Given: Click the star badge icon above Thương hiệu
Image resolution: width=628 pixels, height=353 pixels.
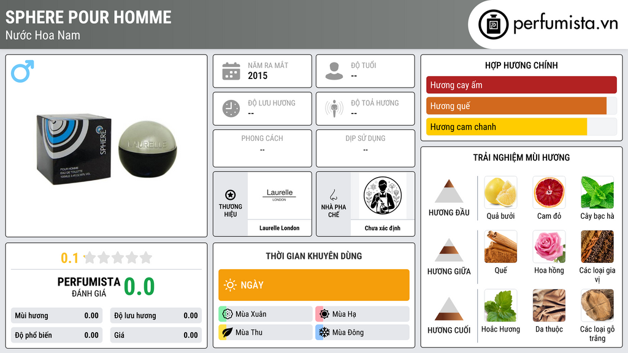Looking at the screenshot, I should tap(231, 195).
